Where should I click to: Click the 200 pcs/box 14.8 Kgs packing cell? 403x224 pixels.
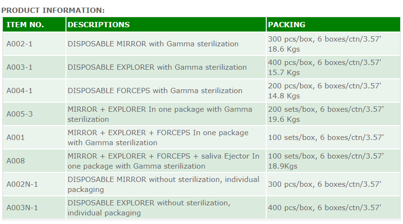click(x=325, y=91)
